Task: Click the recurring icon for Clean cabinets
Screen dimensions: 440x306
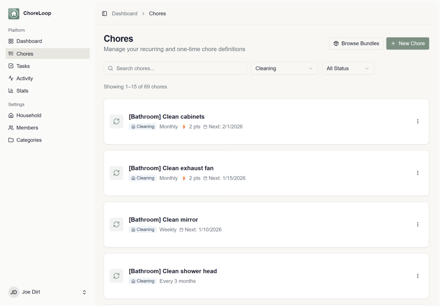Action: click(x=116, y=121)
